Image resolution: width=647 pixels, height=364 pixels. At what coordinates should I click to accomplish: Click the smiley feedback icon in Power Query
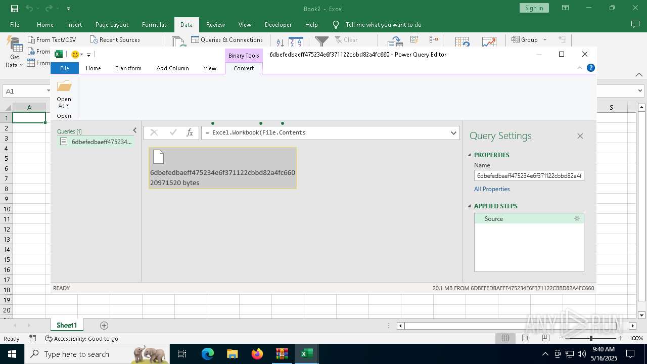tap(75, 55)
